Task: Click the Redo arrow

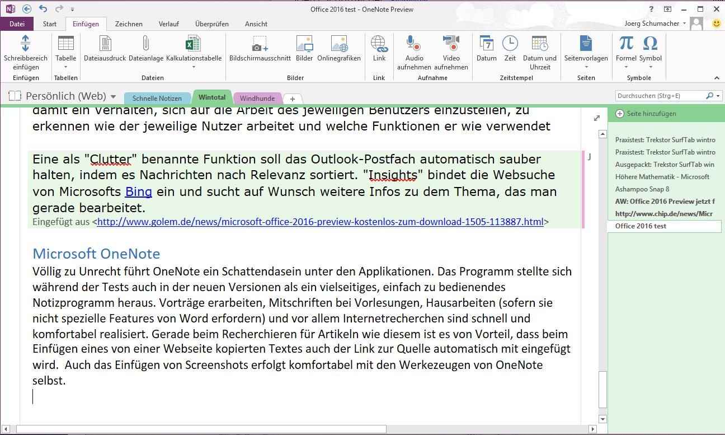Action: point(59,9)
